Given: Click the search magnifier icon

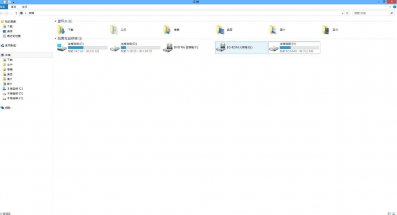Looking at the screenshot, I should point(391,13).
